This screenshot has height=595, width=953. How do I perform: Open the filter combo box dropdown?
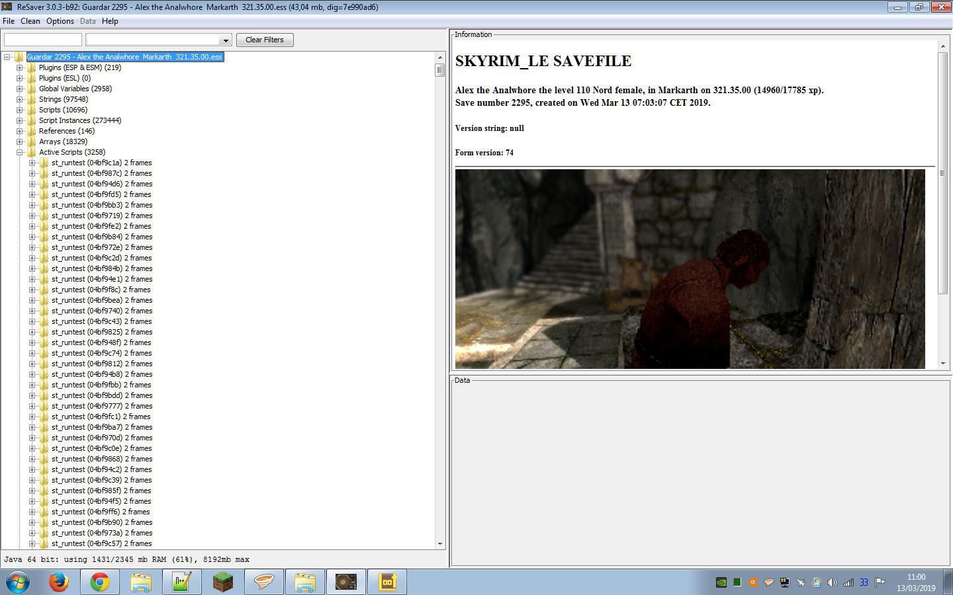tap(226, 40)
